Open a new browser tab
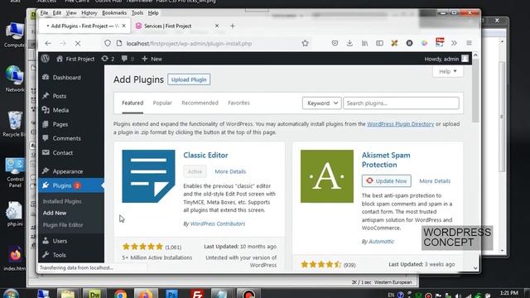 coord(232,26)
